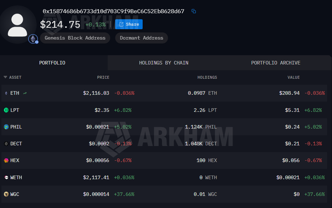Image resolution: width=332 pixels, height=208 pixels.
Task: Click the profile avatar picture
Action: coord(17,25)
